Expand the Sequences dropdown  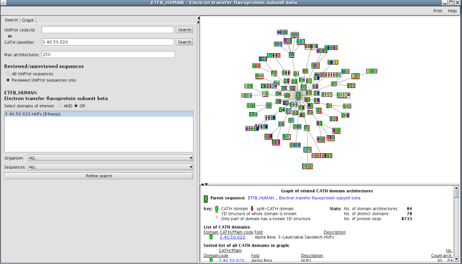point(110,166)
